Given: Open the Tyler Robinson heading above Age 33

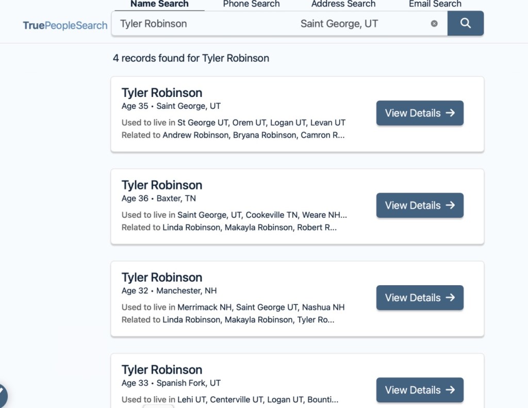Looking at the screenshot, I should [x=162, y=370].
